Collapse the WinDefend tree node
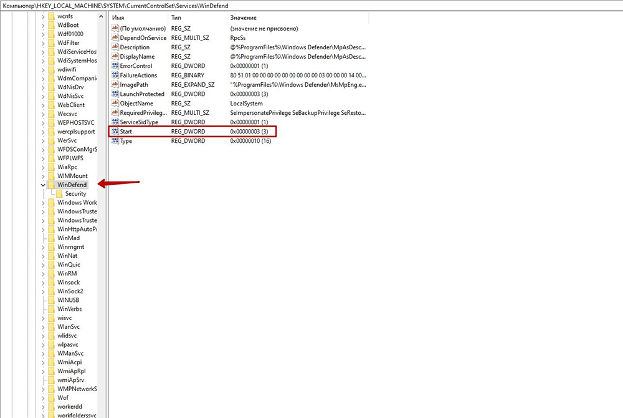Viewport: 623px width, 418px height. coord(43,185)
